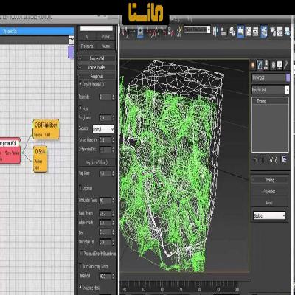Click the object name field in Modify panel
This screenshot has height=295, width=295.
click(268, 78)
